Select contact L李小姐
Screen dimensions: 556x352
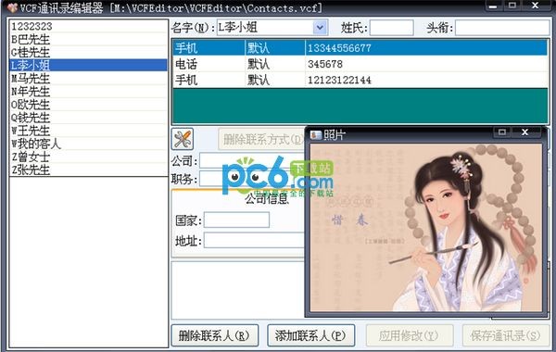pyautogui.click(x=89, y=65)
